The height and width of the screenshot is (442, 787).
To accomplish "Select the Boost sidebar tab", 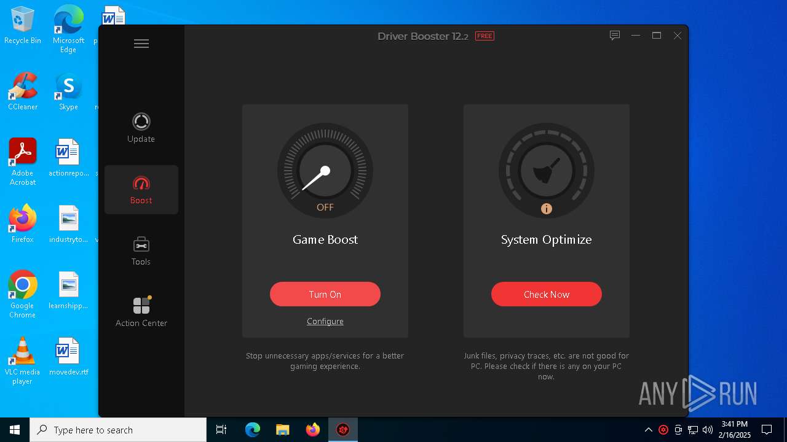I will pos(141,190).
